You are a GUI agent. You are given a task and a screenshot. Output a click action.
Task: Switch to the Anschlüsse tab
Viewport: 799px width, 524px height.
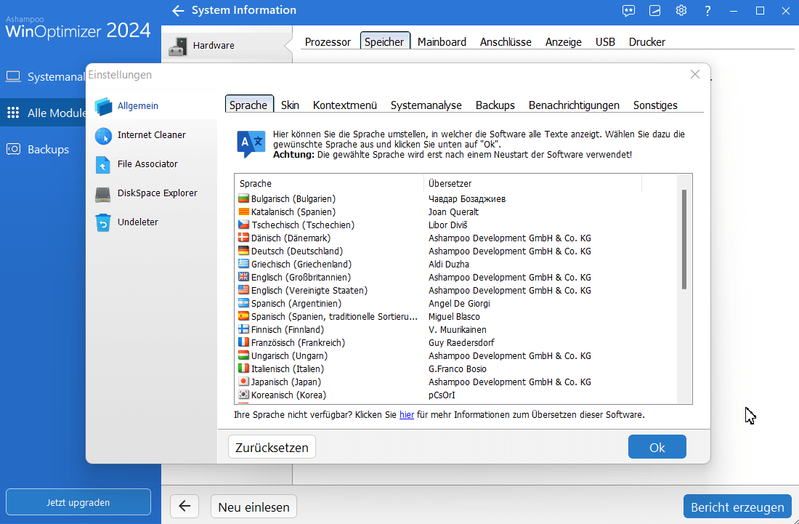tap(506, 42)
